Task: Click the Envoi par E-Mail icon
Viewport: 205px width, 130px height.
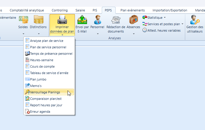Action: [x=82, y=20]
